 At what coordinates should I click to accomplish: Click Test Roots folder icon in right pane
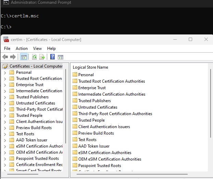[x=75, y=139]
